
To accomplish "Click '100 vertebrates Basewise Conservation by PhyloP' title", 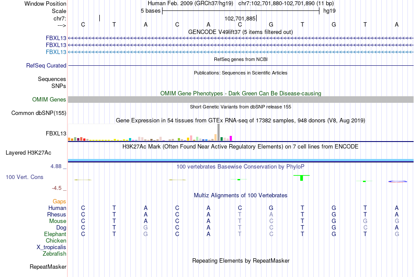I will 241,166.
